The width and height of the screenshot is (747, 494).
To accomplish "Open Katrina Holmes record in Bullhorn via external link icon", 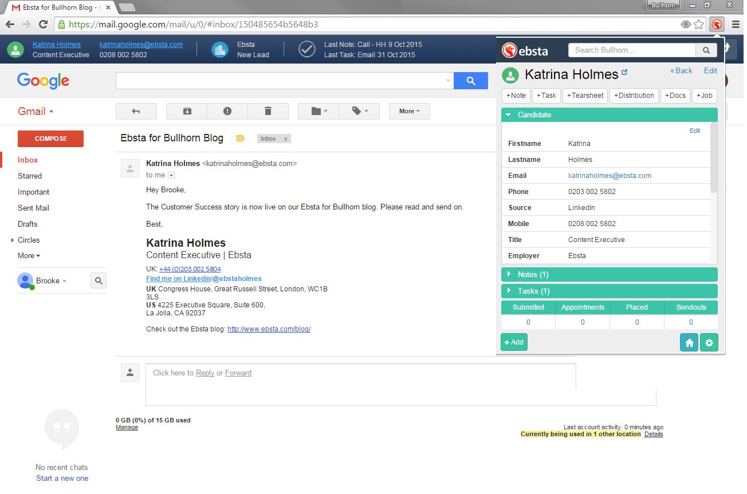I will click(x=624, y=73).
